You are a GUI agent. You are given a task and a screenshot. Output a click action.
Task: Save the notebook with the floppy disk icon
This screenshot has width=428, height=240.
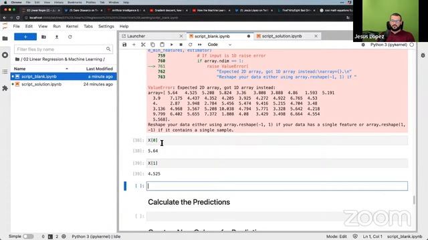click(124, 45)
